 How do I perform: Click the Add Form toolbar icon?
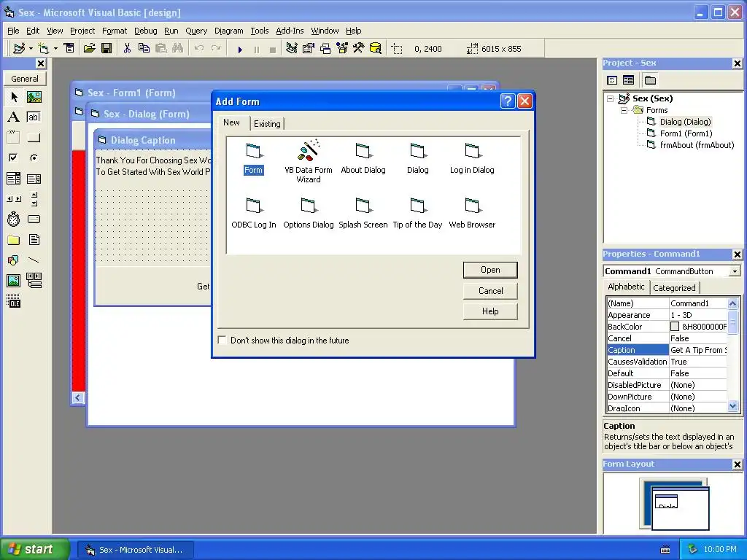point(43,49)
